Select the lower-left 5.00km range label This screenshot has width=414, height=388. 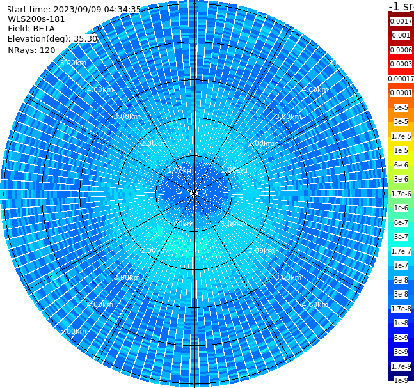coord(73,331)
